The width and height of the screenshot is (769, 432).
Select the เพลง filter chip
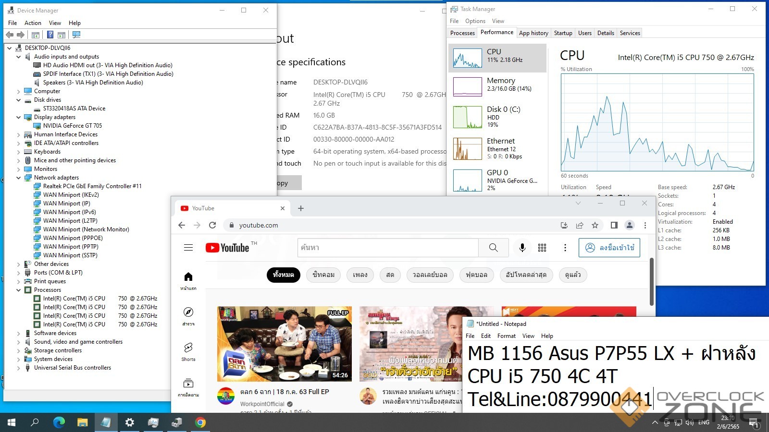(x=360, y=275)
